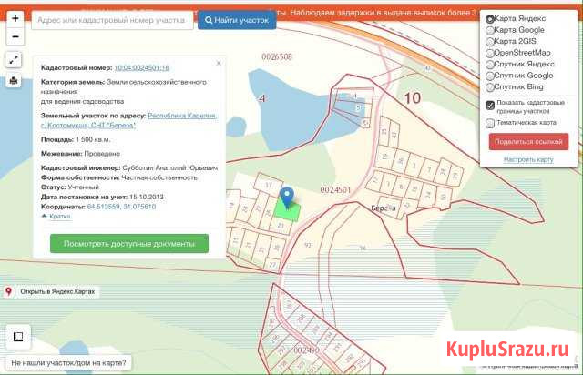Click parcel 17 on the map
This screenshot has width=583, height=375.
[269, 185]
